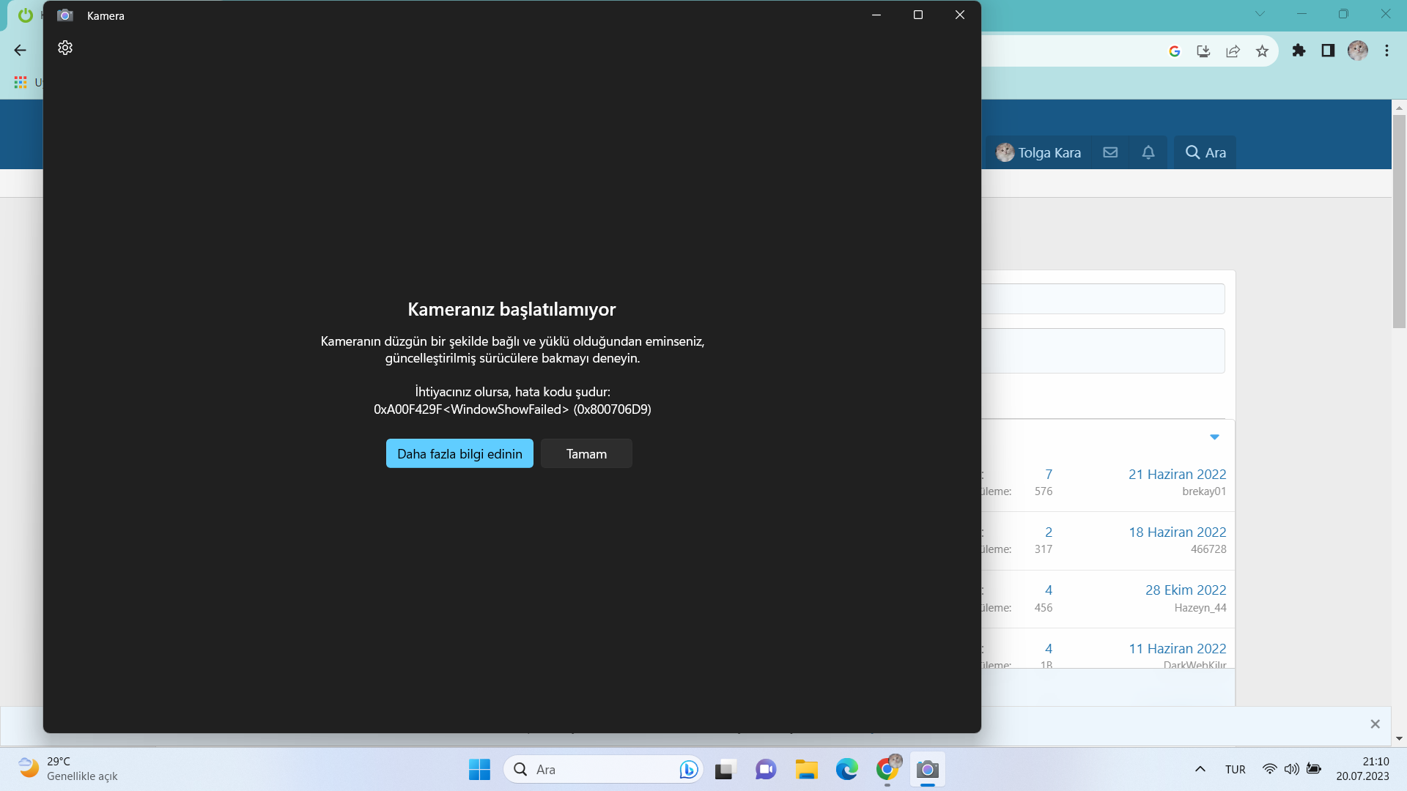
Task: Click Chrome tab search chevron
Action: 1260,14
